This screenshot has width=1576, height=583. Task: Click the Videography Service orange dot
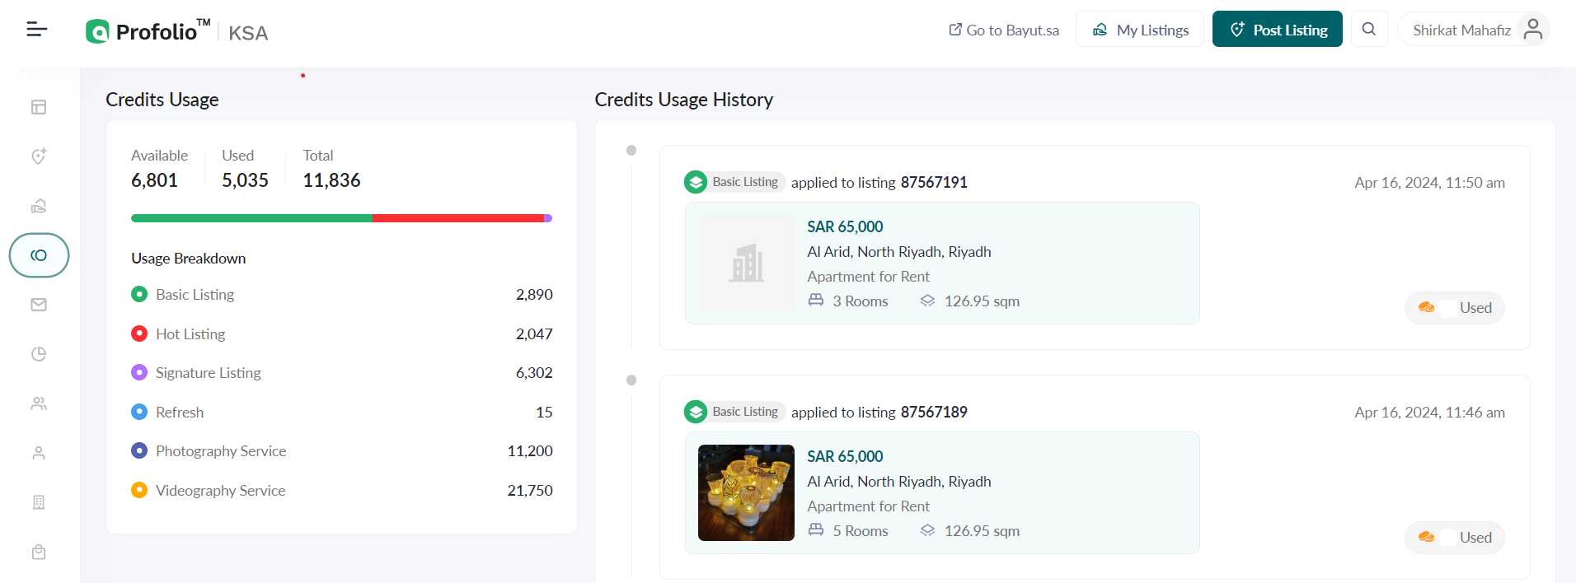pos(139,490)
